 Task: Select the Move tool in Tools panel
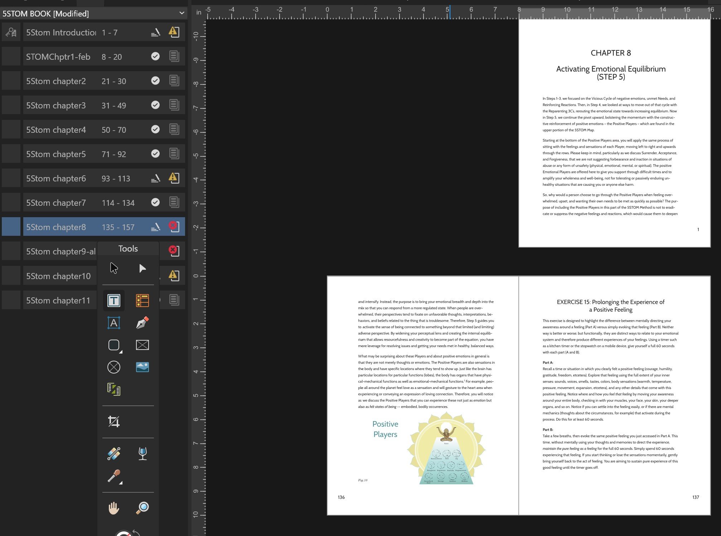tap(113, 267)
